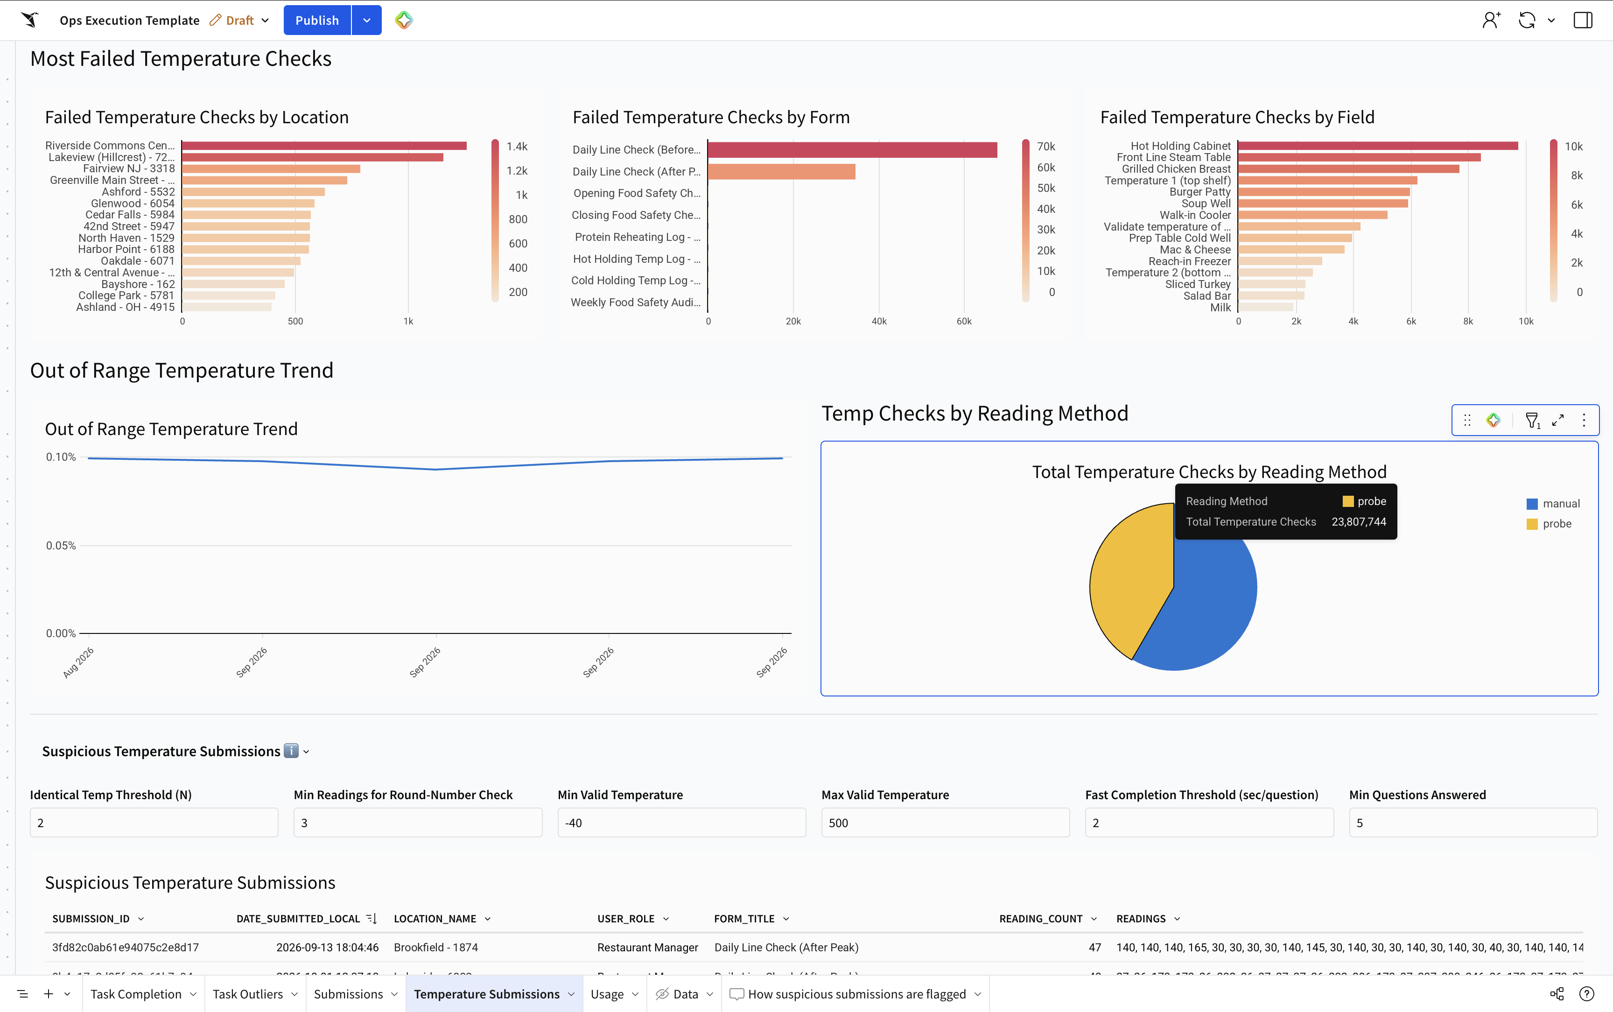1613x1012 pixels.
Task: Collapse the Suspicious Temperature Submissions section chevron
Action: click(x=307, y=752)
